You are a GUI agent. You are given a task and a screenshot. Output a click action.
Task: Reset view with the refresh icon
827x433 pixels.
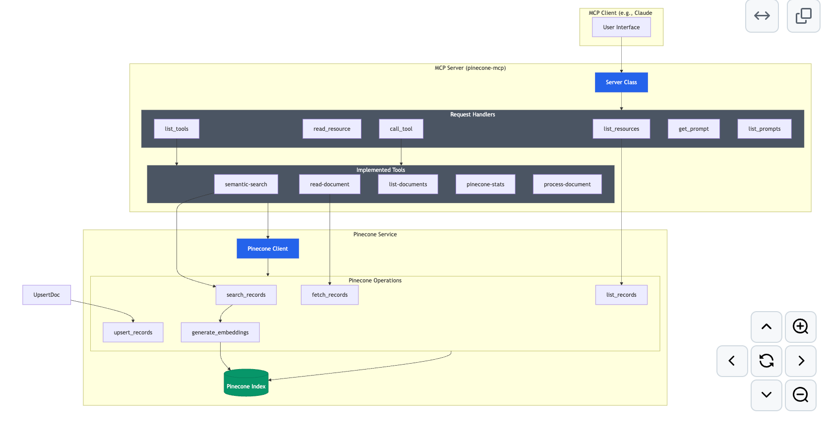click(x=766, y=361)
